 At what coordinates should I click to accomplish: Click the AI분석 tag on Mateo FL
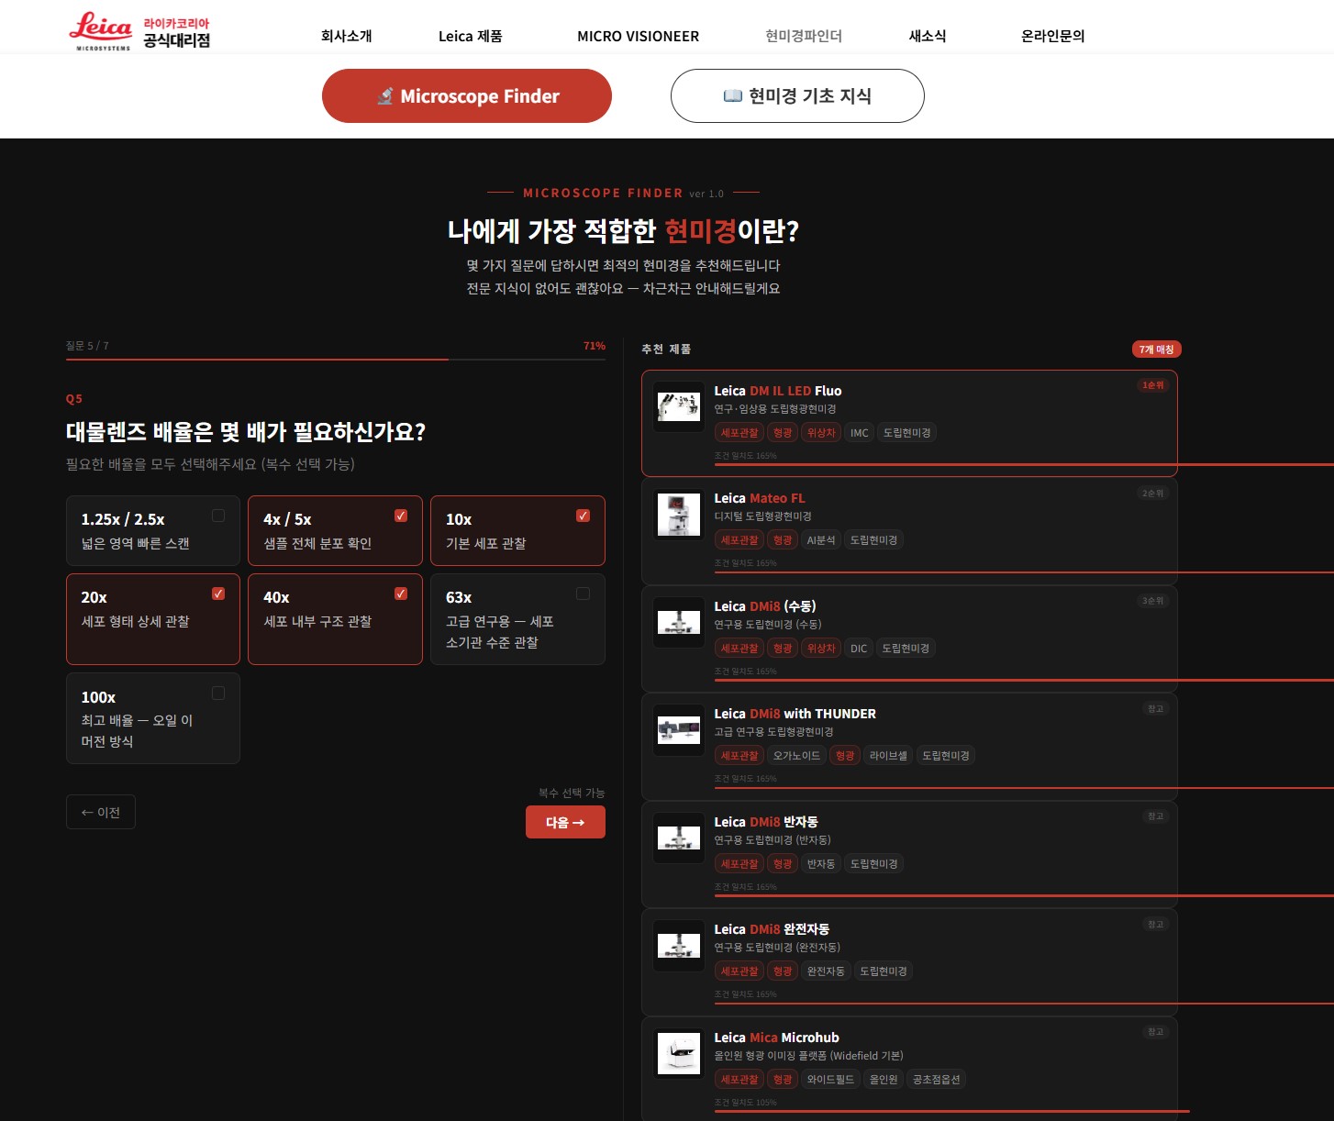click(821, 540)
